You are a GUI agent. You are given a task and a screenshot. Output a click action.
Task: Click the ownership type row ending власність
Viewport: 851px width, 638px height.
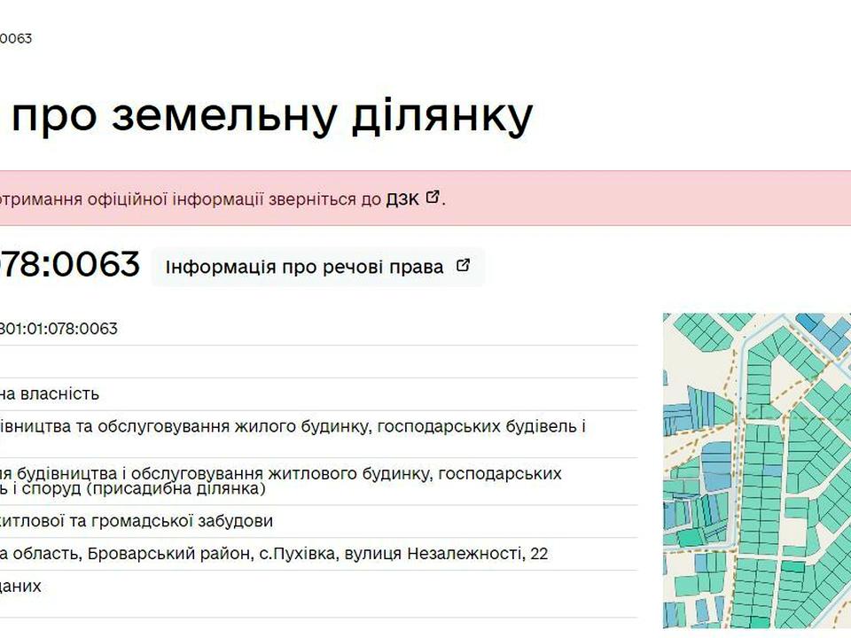coord(50,393)
